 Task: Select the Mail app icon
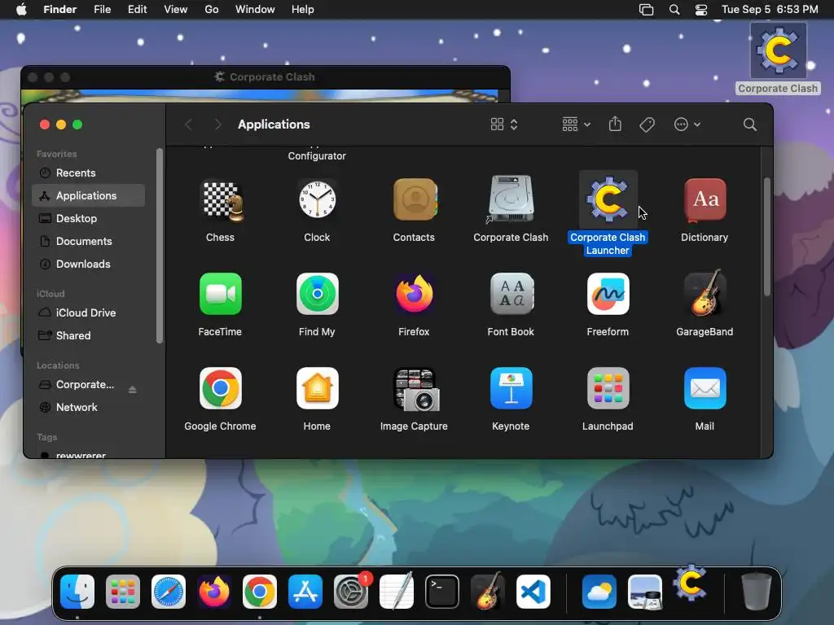(x=705, y=388)
